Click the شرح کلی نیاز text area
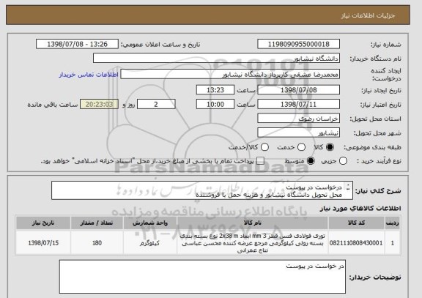422x298 pixels. pos(202,190)
